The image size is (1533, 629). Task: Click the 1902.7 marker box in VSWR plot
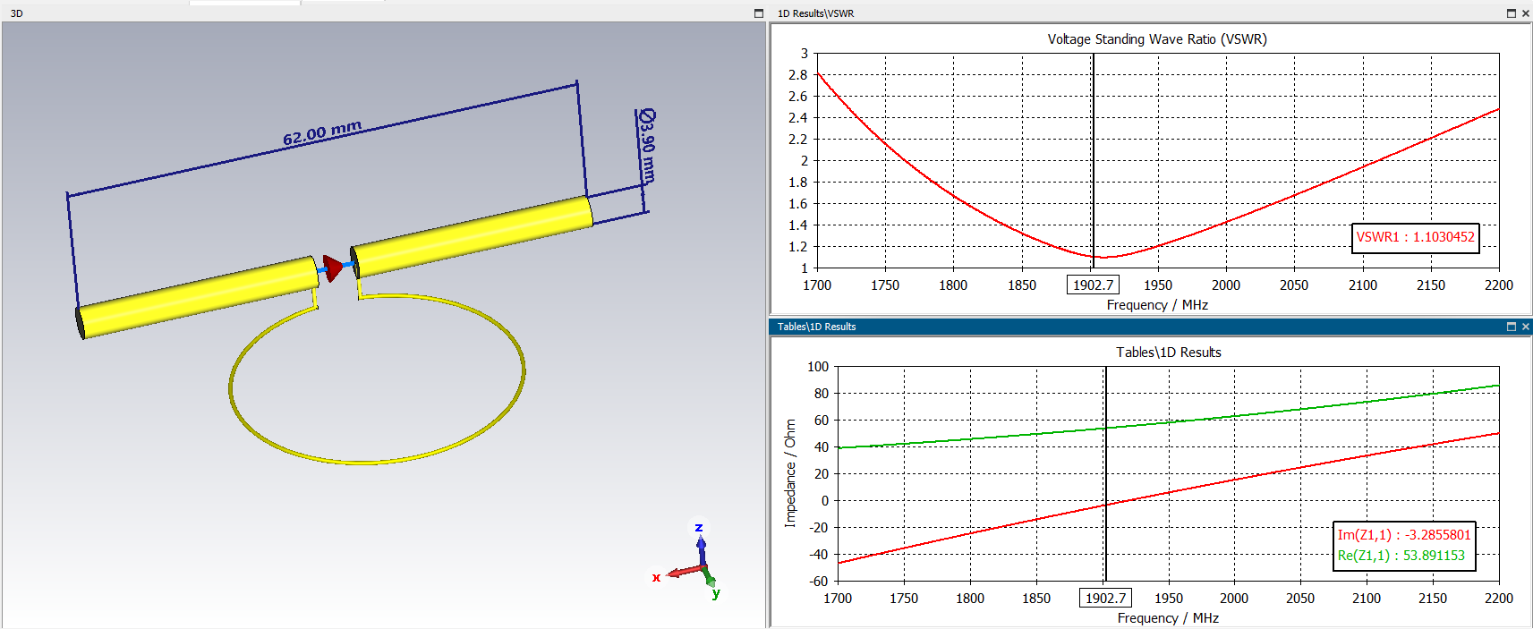1094,285
